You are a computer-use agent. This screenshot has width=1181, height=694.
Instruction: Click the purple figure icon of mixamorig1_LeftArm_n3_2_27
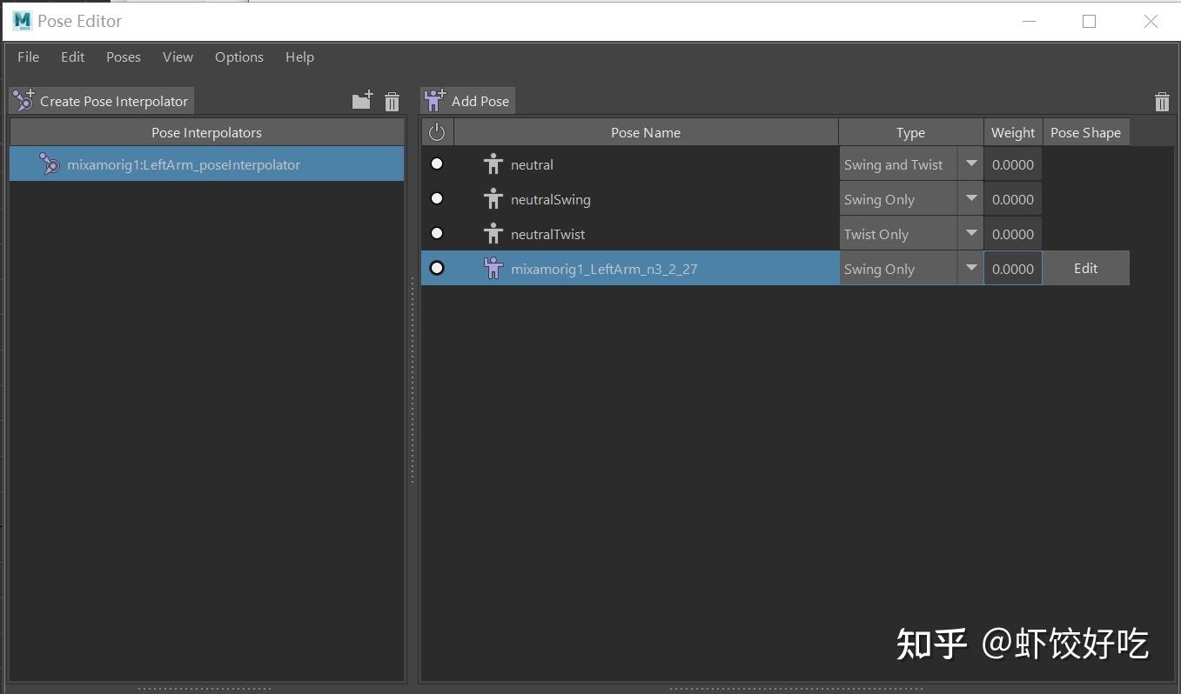click(x=493, y=269)
